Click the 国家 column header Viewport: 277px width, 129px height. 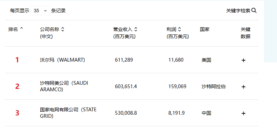pos(205,29)
